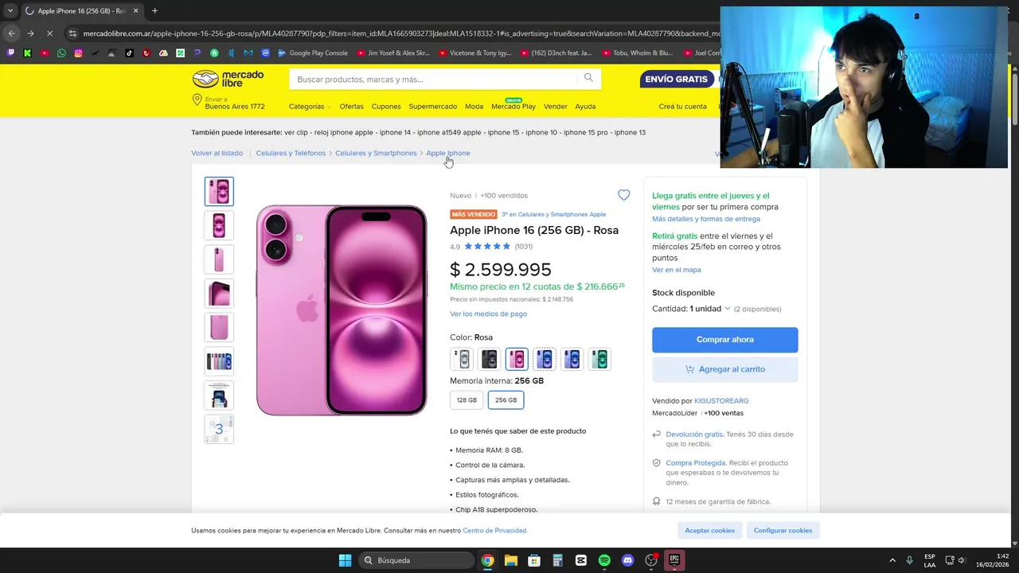
Task: Open new browser tab with plus icon
Action: point(154,10)
